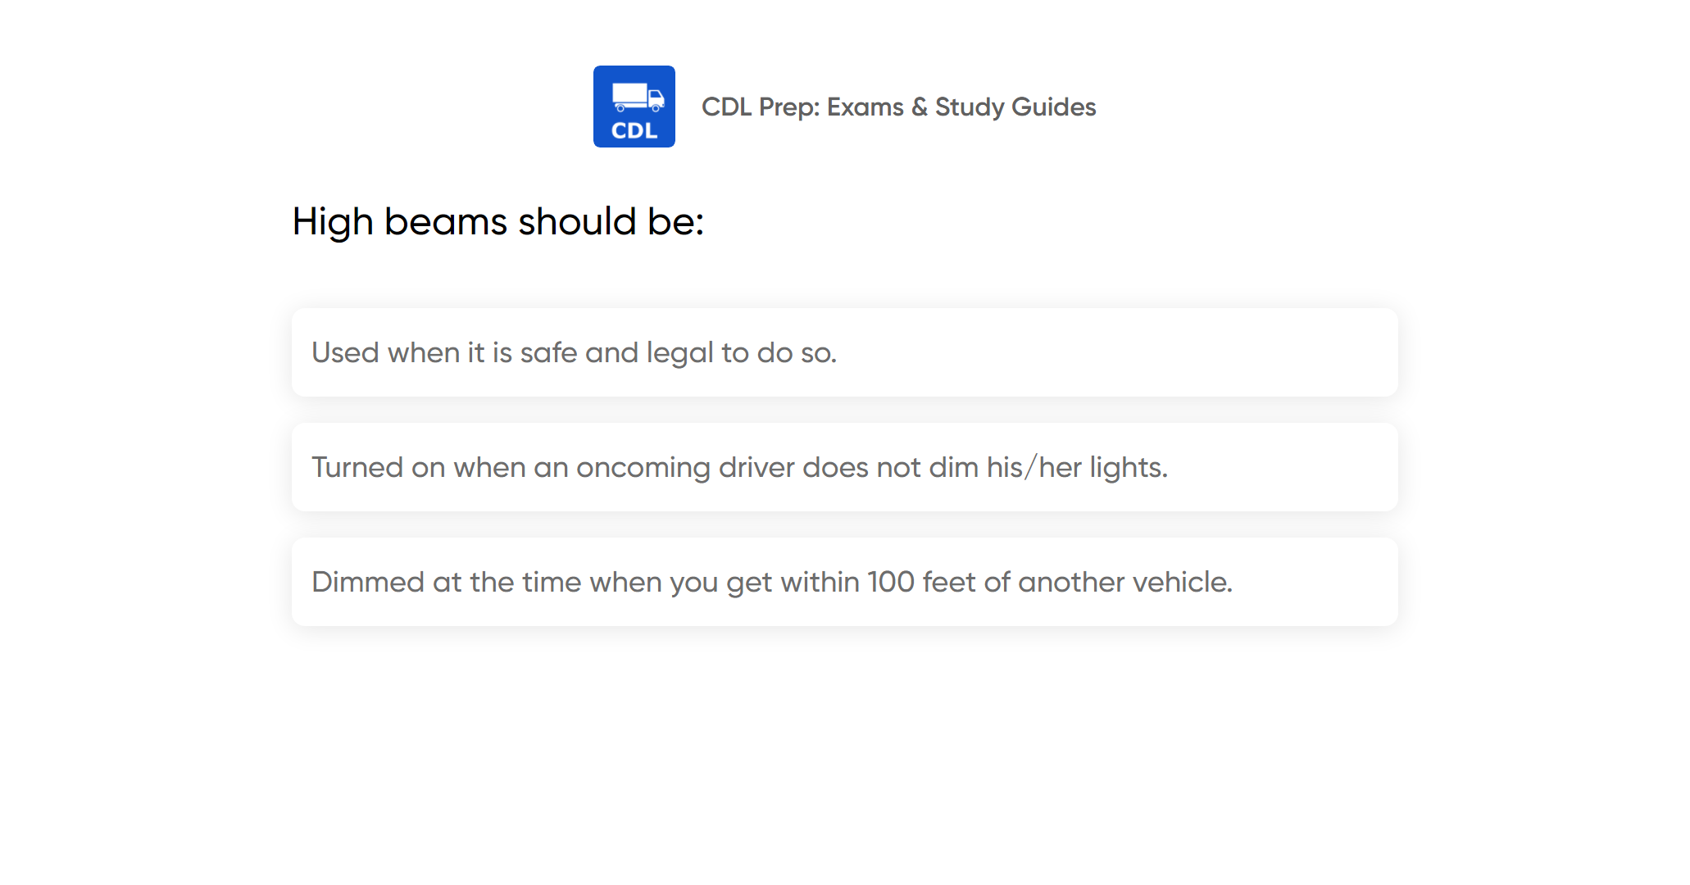Click the white truck graphic in the logo

637,97
